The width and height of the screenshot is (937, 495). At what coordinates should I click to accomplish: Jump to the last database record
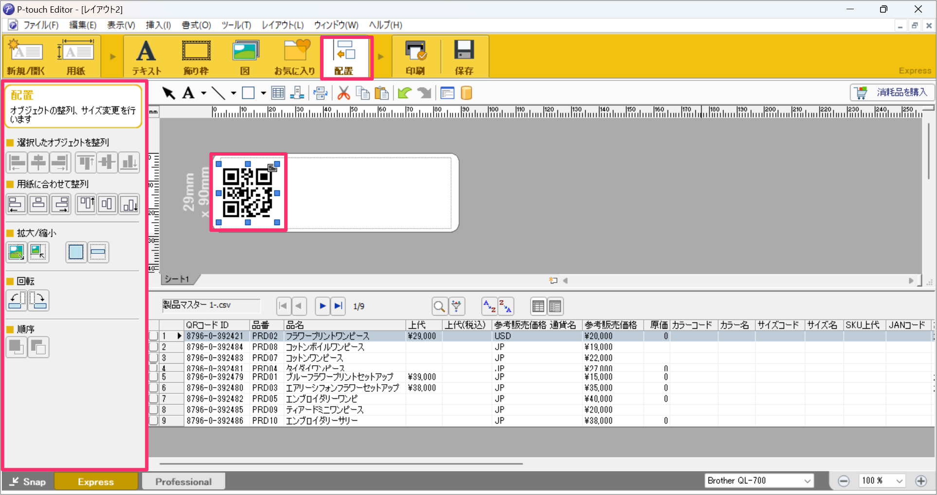tap(338, 306)
